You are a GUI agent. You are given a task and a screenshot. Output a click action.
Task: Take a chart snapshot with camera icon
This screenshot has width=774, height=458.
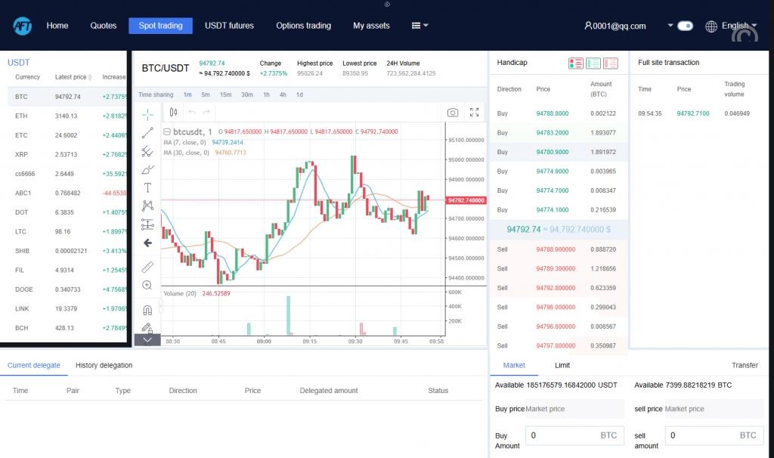coord(452,113)
